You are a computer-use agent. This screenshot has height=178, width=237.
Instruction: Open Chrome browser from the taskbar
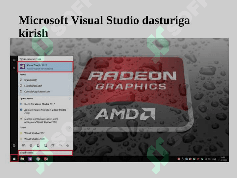coord(38,159)
